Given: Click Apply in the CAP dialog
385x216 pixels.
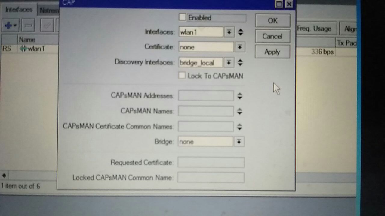Looking at the screenshot, I should 273,52.
